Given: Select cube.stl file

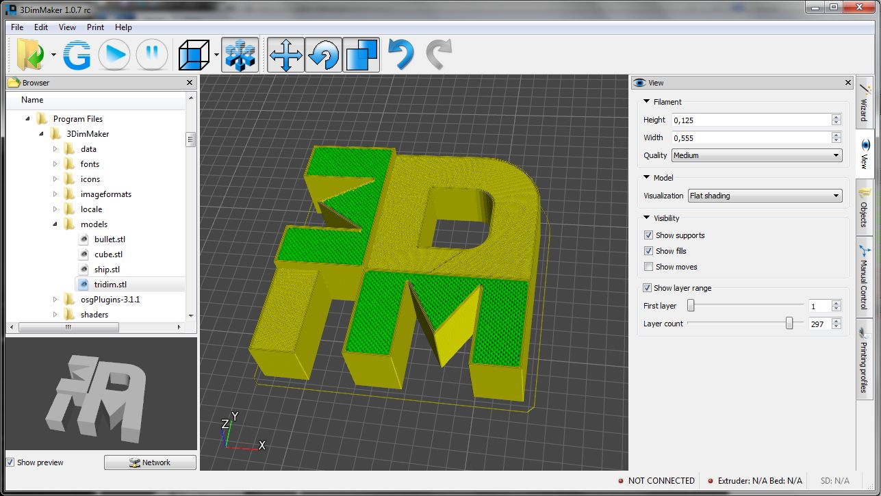Looking at the screenshot, I should pyautogui.click(x=108, y=254).
